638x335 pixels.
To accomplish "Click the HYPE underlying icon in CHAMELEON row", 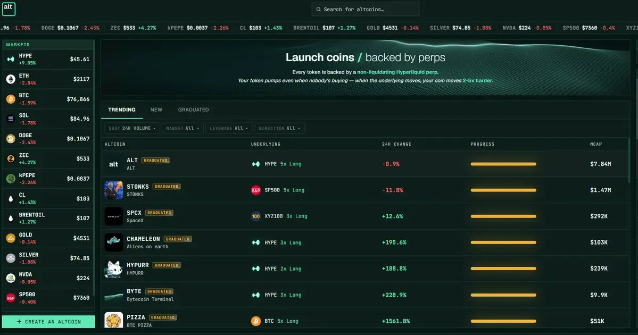I will click(256, 242).
